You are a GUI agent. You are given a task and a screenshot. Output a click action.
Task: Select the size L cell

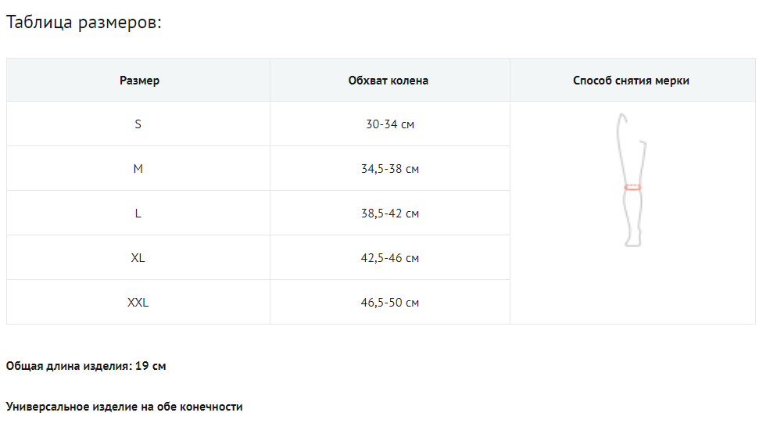click(138, 213)
